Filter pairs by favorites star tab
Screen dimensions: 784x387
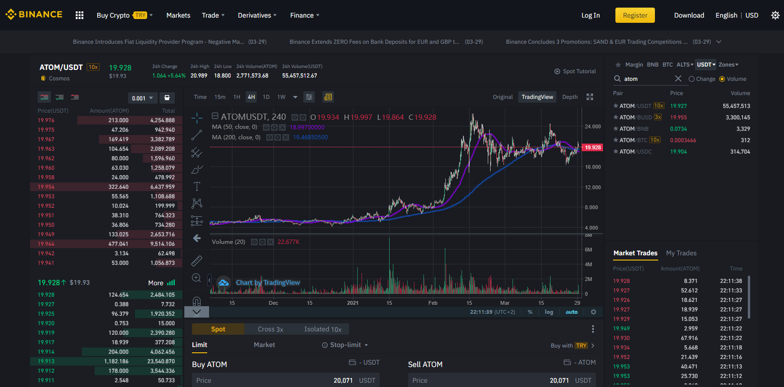tap(618, 65)
